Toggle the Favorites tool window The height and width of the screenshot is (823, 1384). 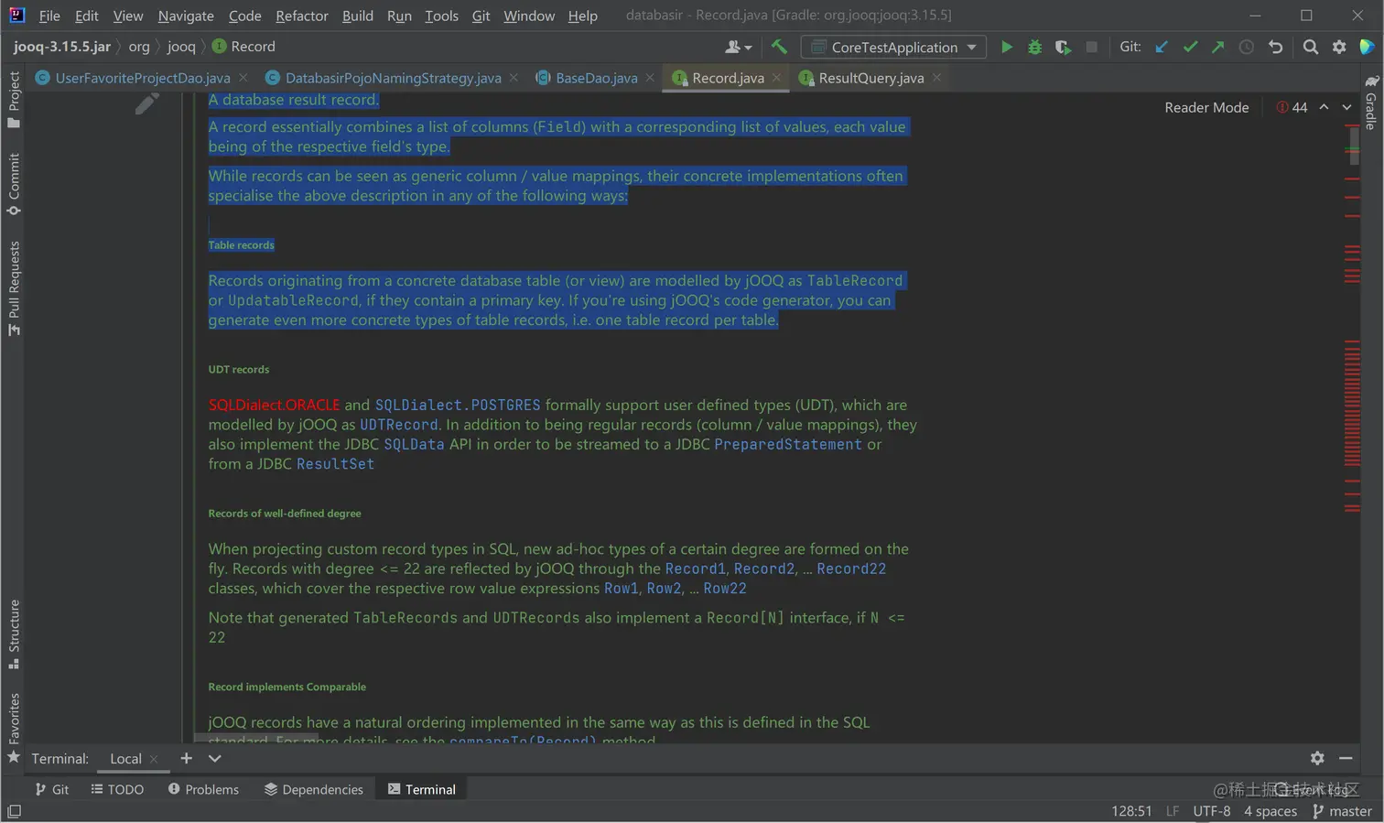(14, 729)
